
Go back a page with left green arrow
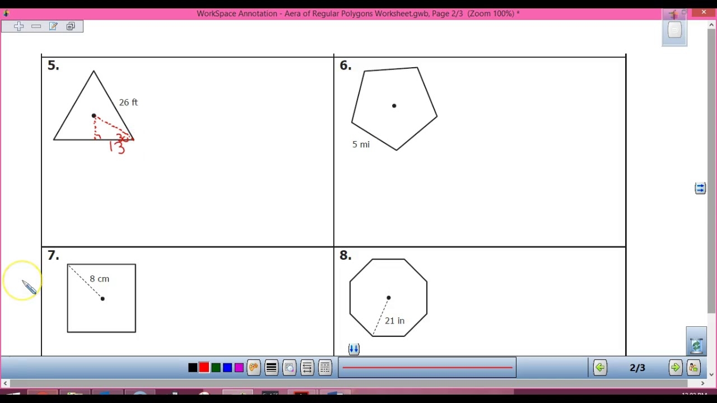click(x=600, y=367)
